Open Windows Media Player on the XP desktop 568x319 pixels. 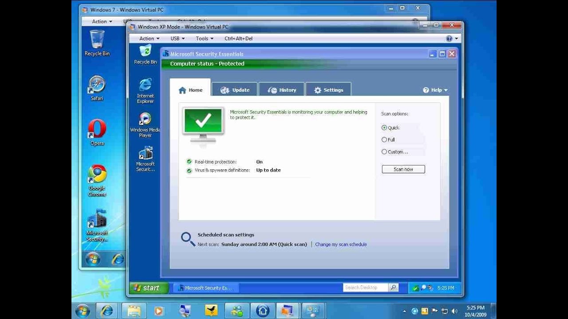point(145,125)
